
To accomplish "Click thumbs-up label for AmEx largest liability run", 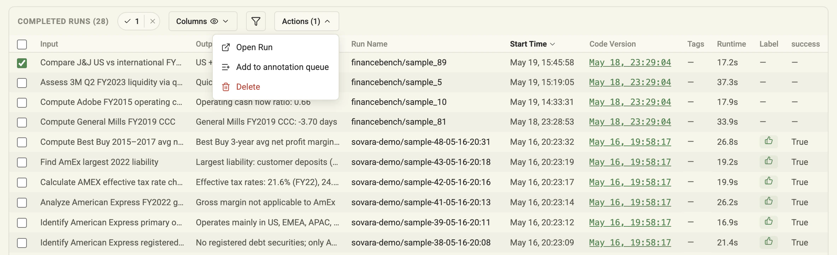I will coord(768,161).
